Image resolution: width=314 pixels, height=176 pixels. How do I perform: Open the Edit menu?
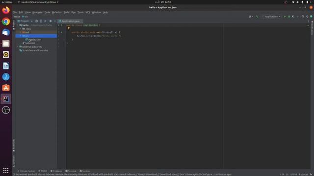pyautogui.click(x=21, y=12)
